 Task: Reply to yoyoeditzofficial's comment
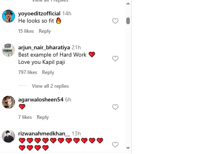[45, 31]
